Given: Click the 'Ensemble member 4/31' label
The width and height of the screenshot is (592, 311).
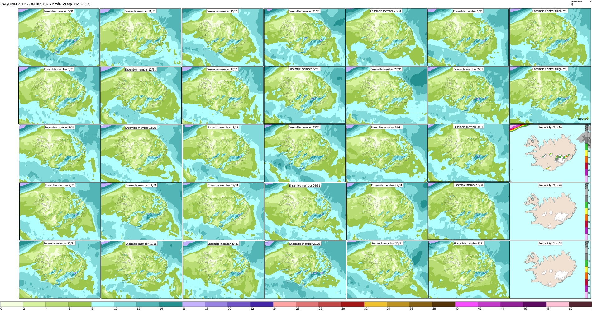Looking at the screenshot, I should point(469,185).
